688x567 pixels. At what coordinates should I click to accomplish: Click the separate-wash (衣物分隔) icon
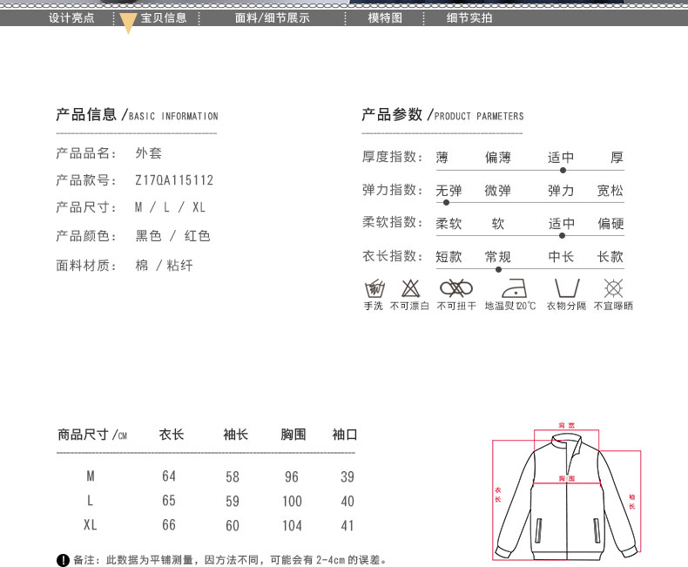pyautogui.click(x=566, y=288)
